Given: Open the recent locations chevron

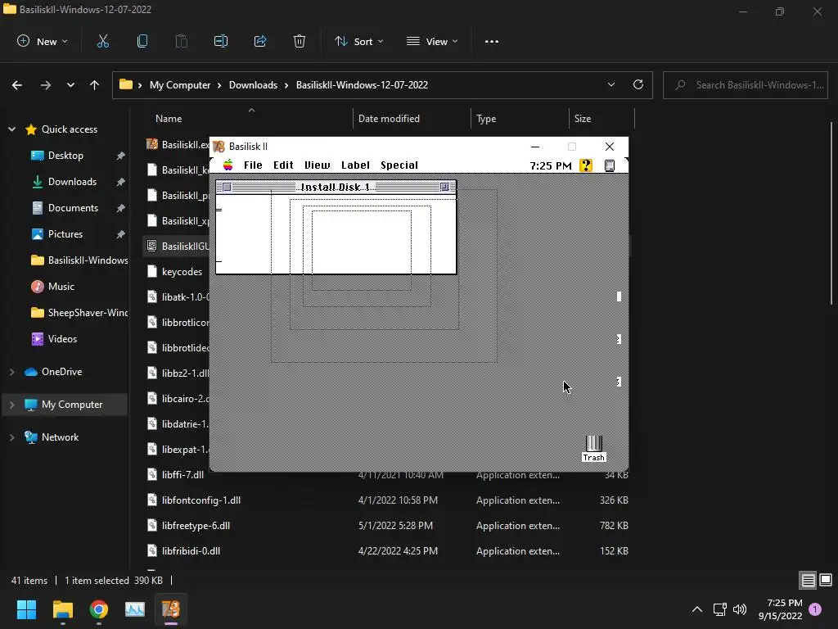Looking at the screenshot, I should [x=70, y=85].
